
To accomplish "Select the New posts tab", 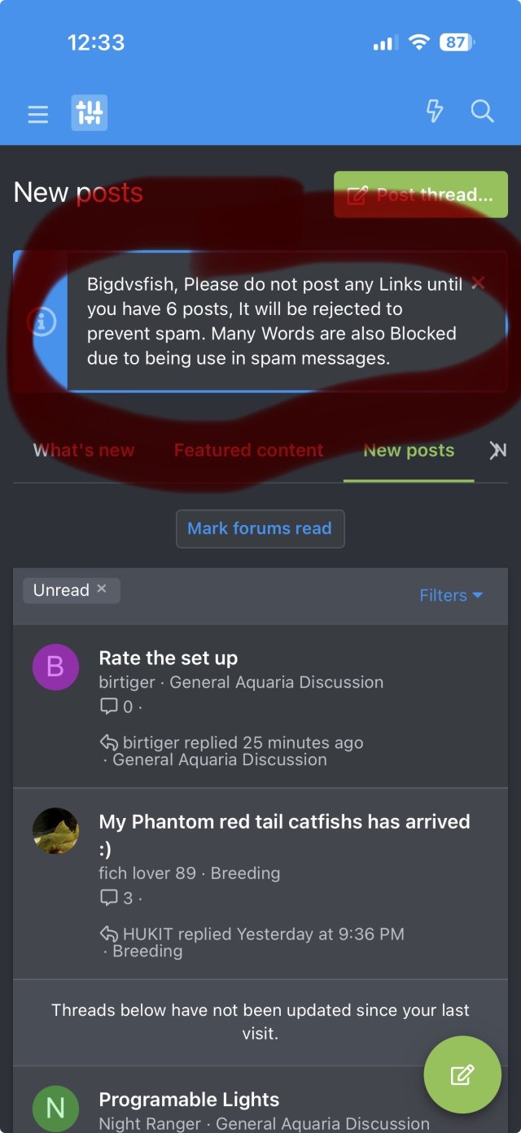I will [x=409, y=450].
